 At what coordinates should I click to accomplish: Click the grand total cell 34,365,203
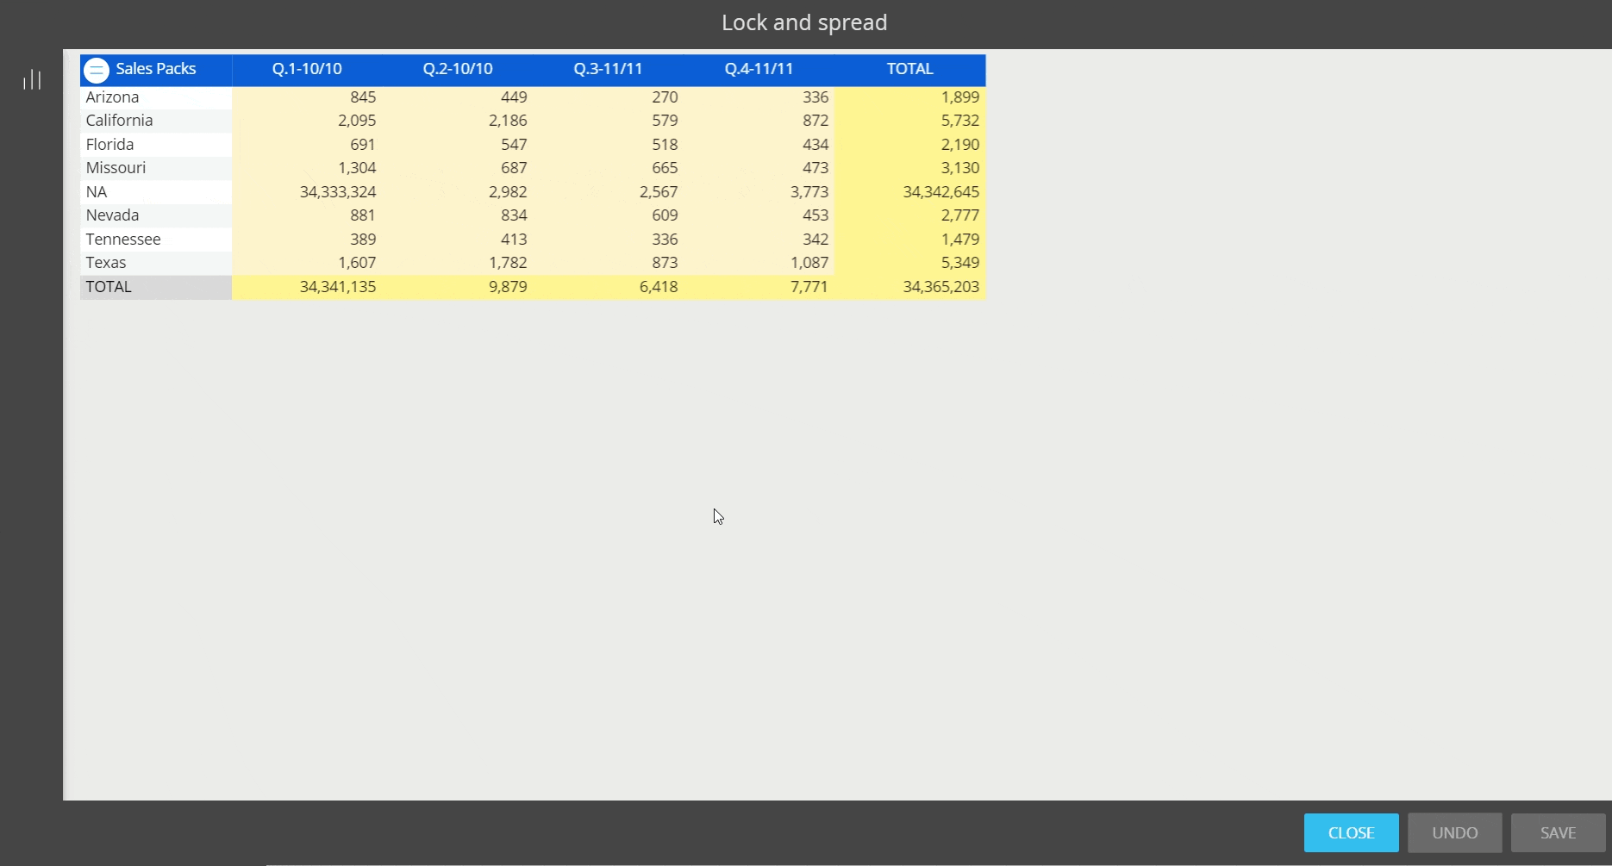point(940,287)
